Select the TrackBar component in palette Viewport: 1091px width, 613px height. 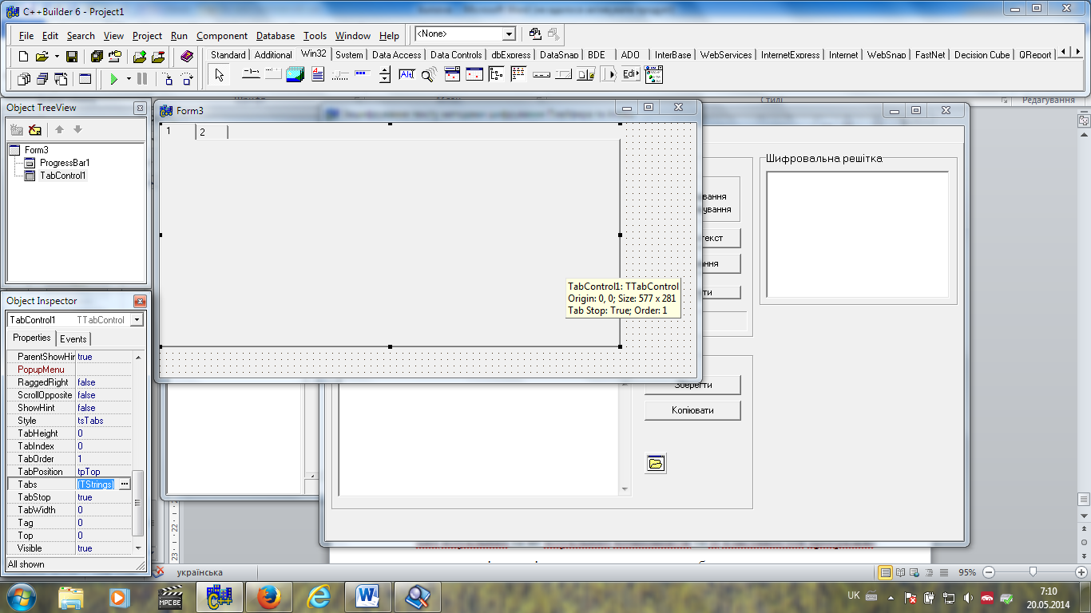click(x=340, y=75)
